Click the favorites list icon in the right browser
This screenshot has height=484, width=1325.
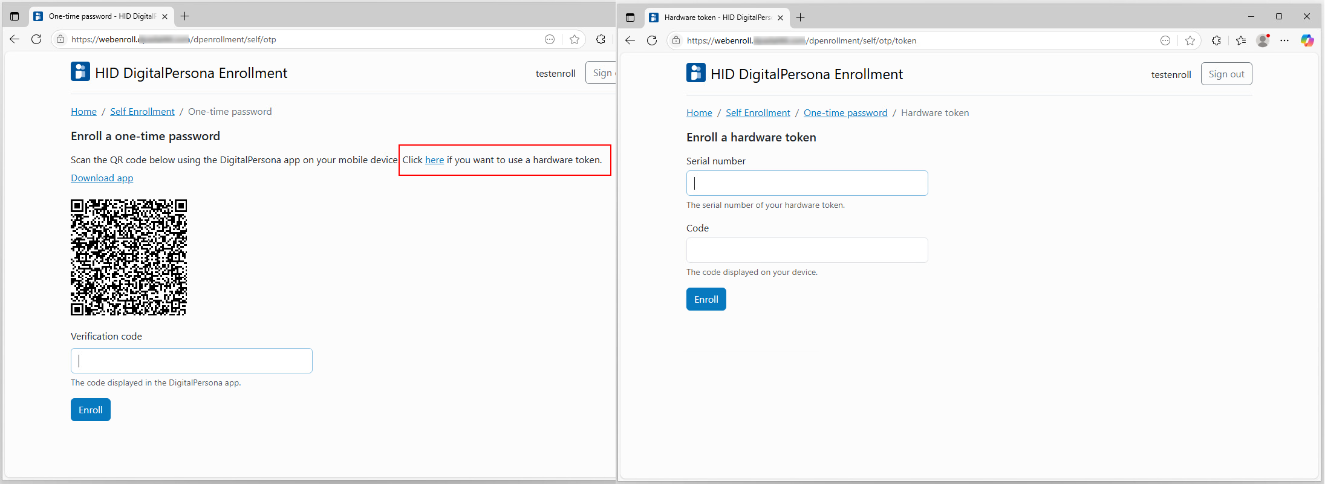1241,40
